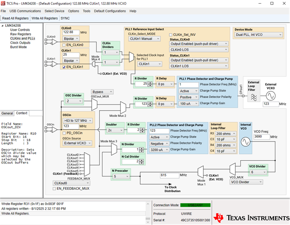Click the Mode Mux 1 symbol
Viewport: 290px width, 225px height.
201,172
